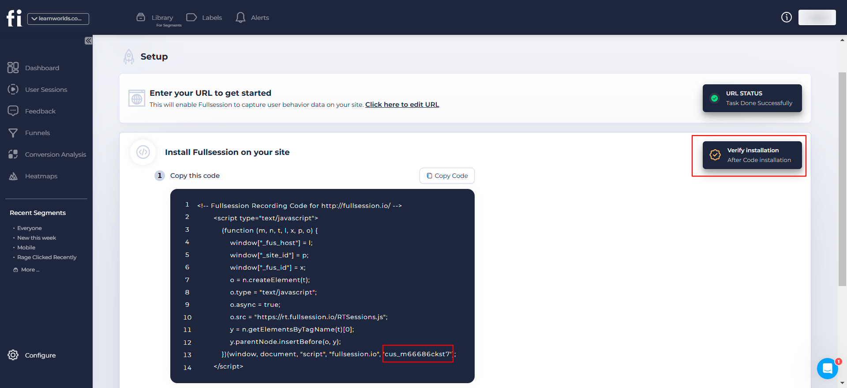Click the Fullsession fi logo
847x388 pixels.
coord(14,18)
